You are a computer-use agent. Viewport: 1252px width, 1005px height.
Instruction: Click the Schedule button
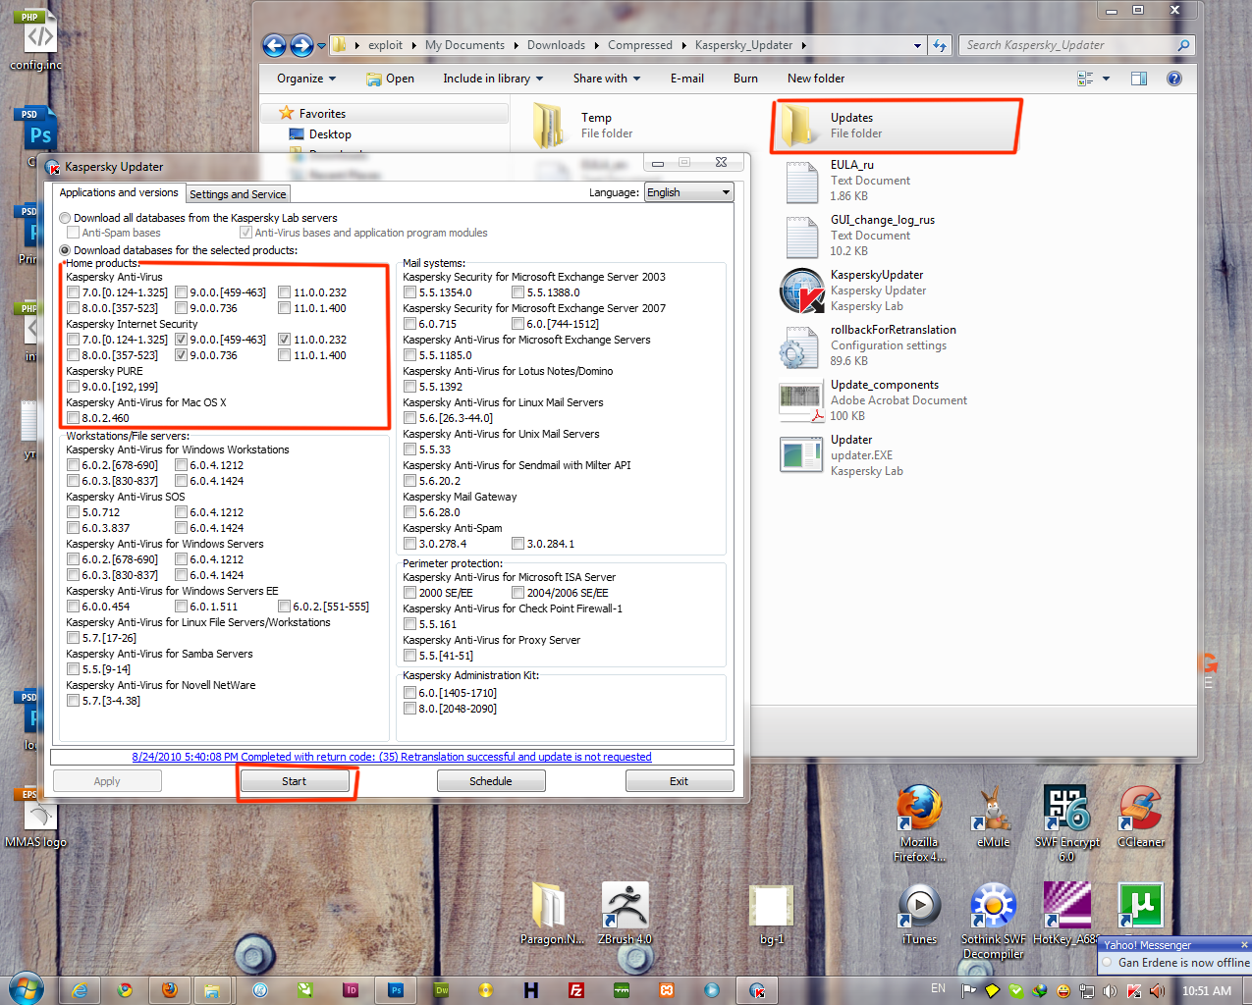[490, 781]
